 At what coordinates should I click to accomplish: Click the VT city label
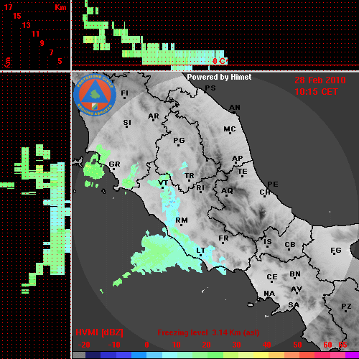pos(163,183)
